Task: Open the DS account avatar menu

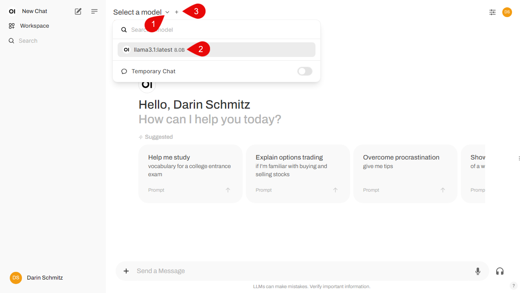Action: [507, 12]
